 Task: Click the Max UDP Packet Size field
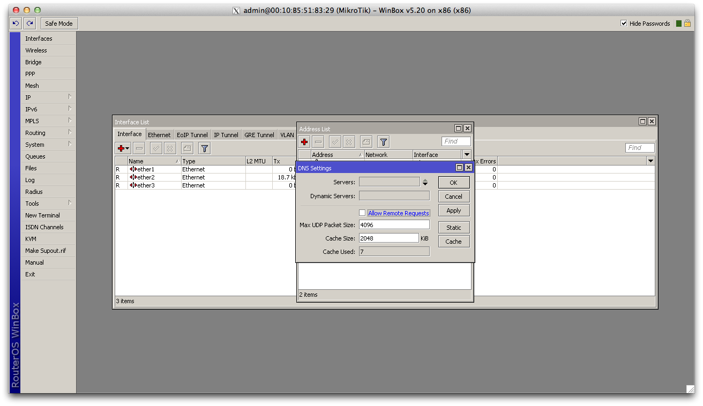[x=394, y=225]
